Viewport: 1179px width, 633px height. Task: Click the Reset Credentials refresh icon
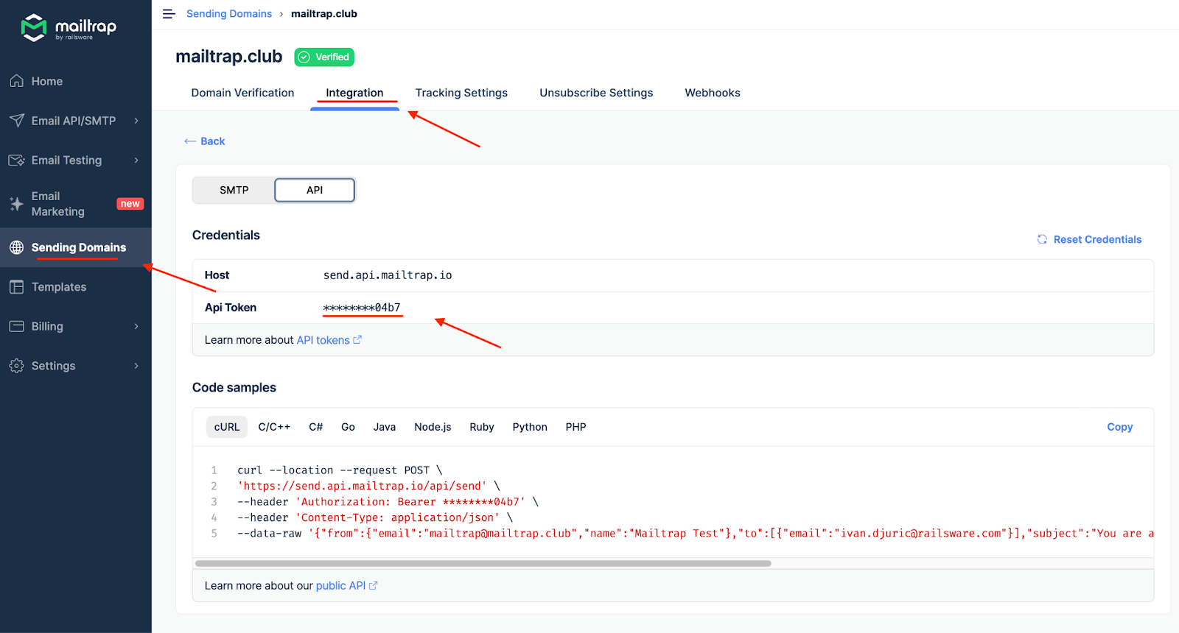1042,239
